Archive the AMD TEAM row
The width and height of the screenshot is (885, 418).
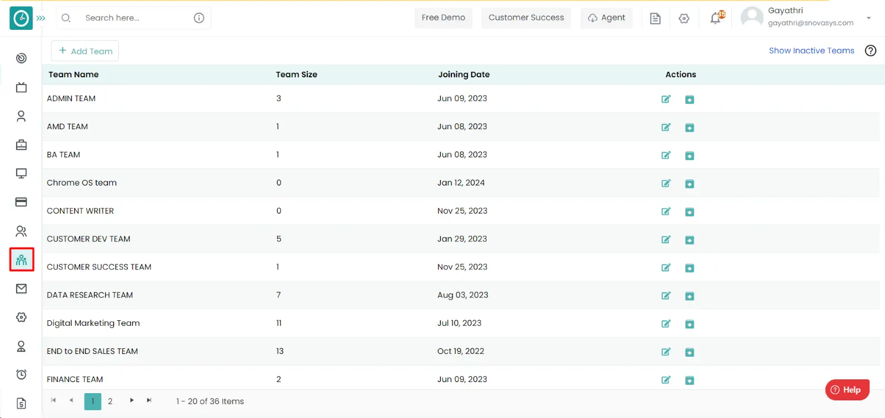click(x=690, y=128)
